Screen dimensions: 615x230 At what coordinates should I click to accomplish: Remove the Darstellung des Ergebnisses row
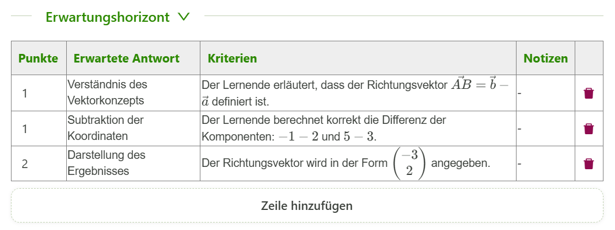click(x=589, y=164)
